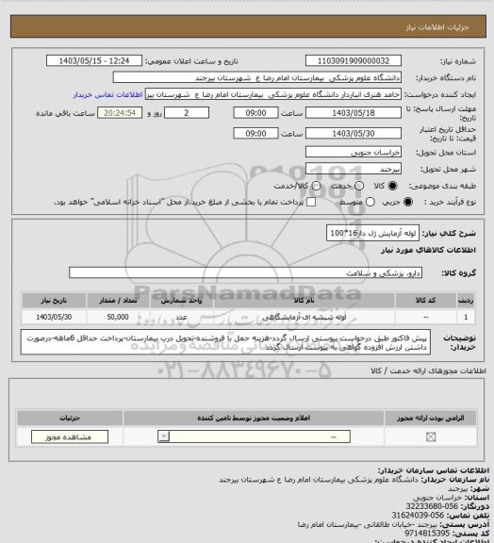
Task: Click the buyer notes text area
Action: pyautogui.click(x=226, y=342)
